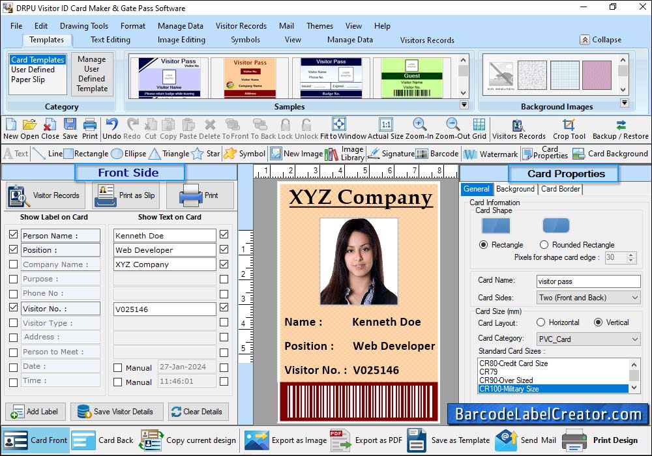Open the Drawing Tools menu

pos(84,26)
